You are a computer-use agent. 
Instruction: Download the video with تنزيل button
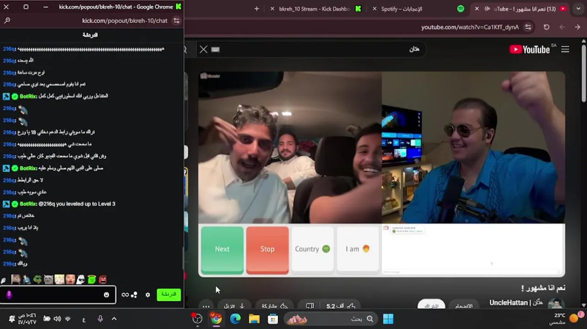(235, 306)
